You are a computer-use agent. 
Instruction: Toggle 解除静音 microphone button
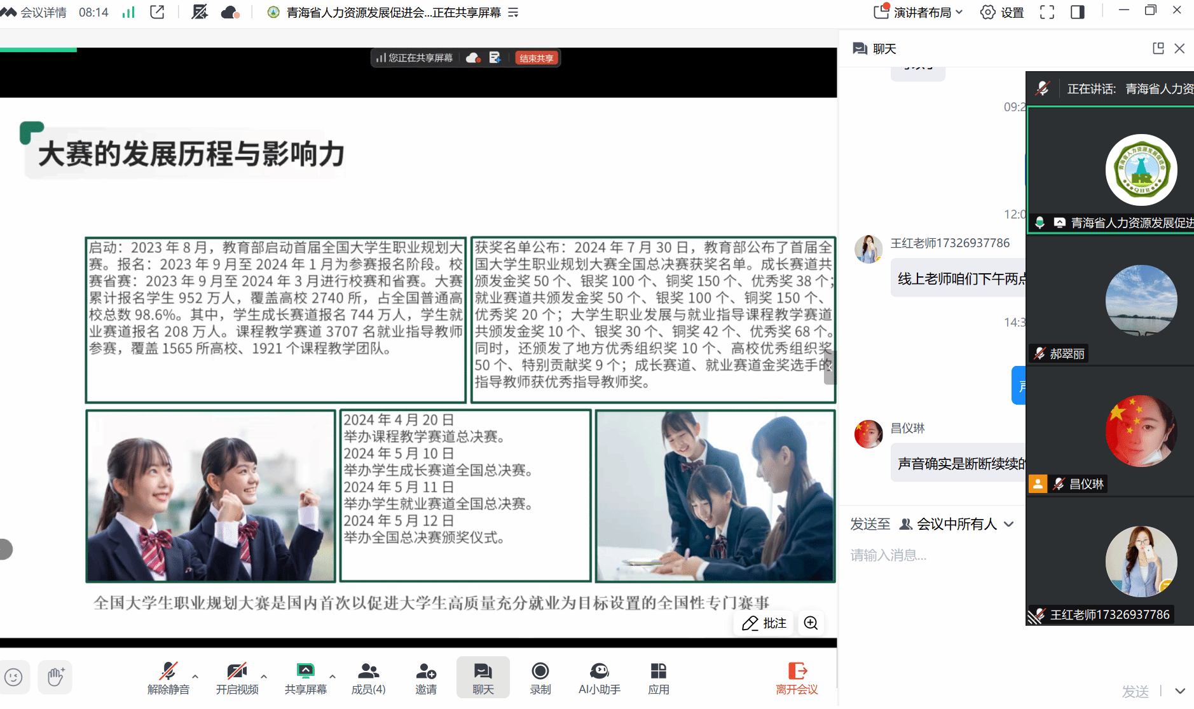(x=168, y=679)
